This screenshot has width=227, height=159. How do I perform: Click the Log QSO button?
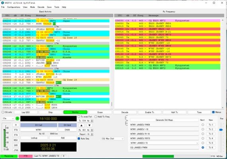(x=25, y=112)
